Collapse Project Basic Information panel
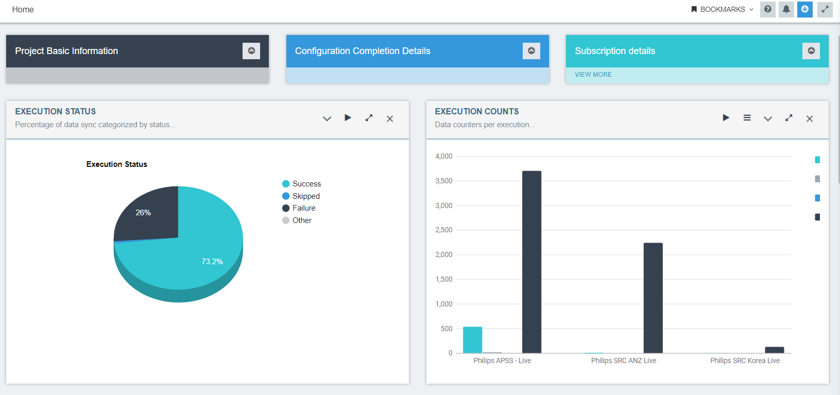 coord(251,51)
